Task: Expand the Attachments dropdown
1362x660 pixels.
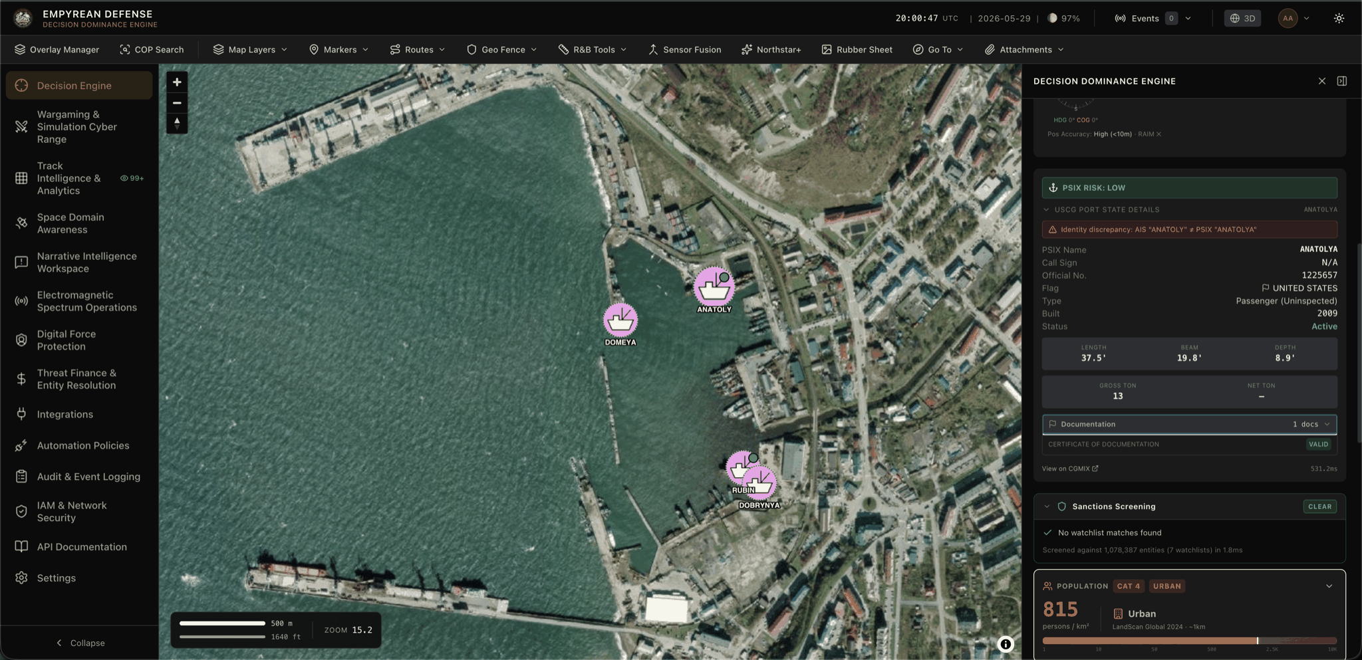Action: [x=1024, y=50]
